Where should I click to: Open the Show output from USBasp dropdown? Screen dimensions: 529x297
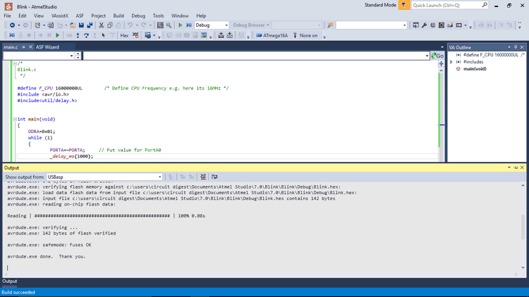coord(160,177)
